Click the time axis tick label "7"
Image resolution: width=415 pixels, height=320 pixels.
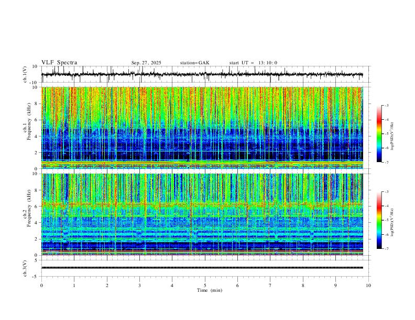click(x=270, y=285)
